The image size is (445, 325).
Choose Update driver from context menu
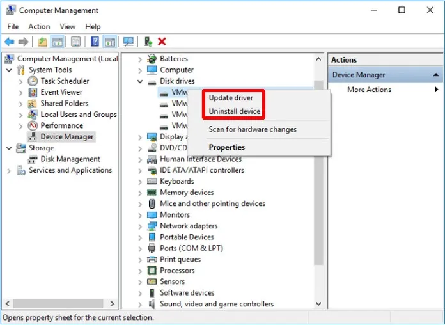(231, 98)
